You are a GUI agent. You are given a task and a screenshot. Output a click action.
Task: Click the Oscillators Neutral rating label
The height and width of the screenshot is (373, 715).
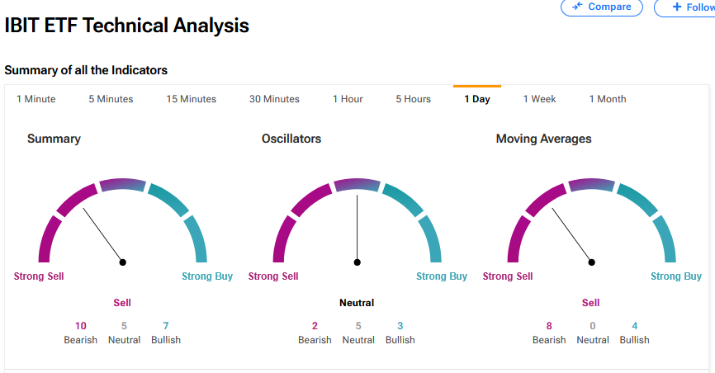[x=357, y=303]
